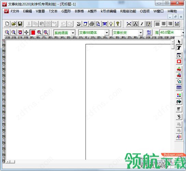Click the 型 font type button

pos(149,32)
